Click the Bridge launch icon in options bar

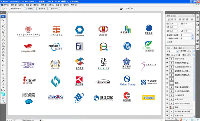121,9
